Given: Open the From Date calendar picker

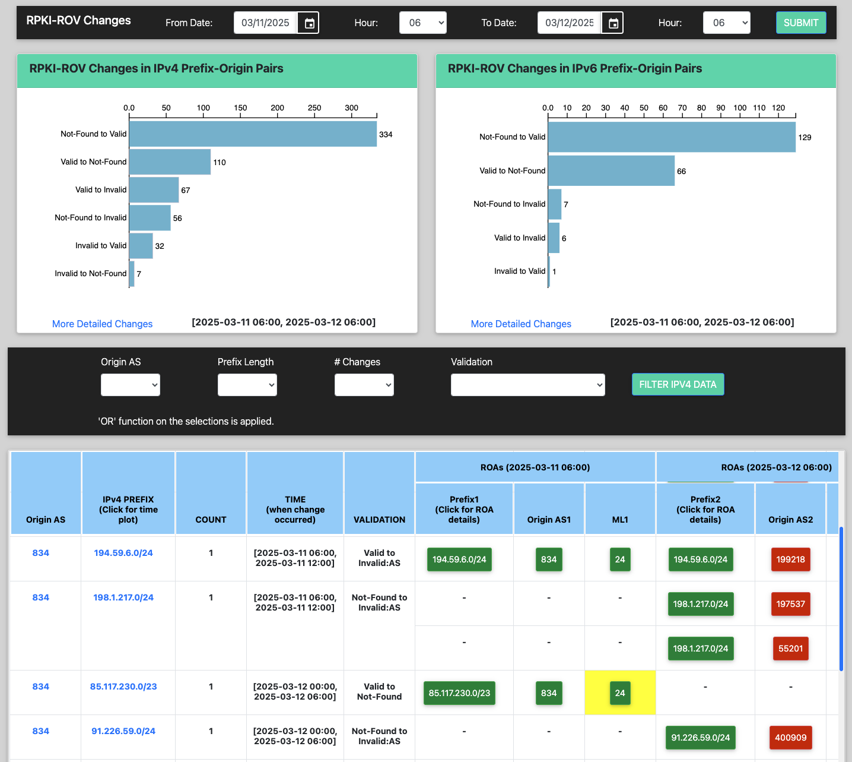Looking at the screenshot, I should (309, 23).
